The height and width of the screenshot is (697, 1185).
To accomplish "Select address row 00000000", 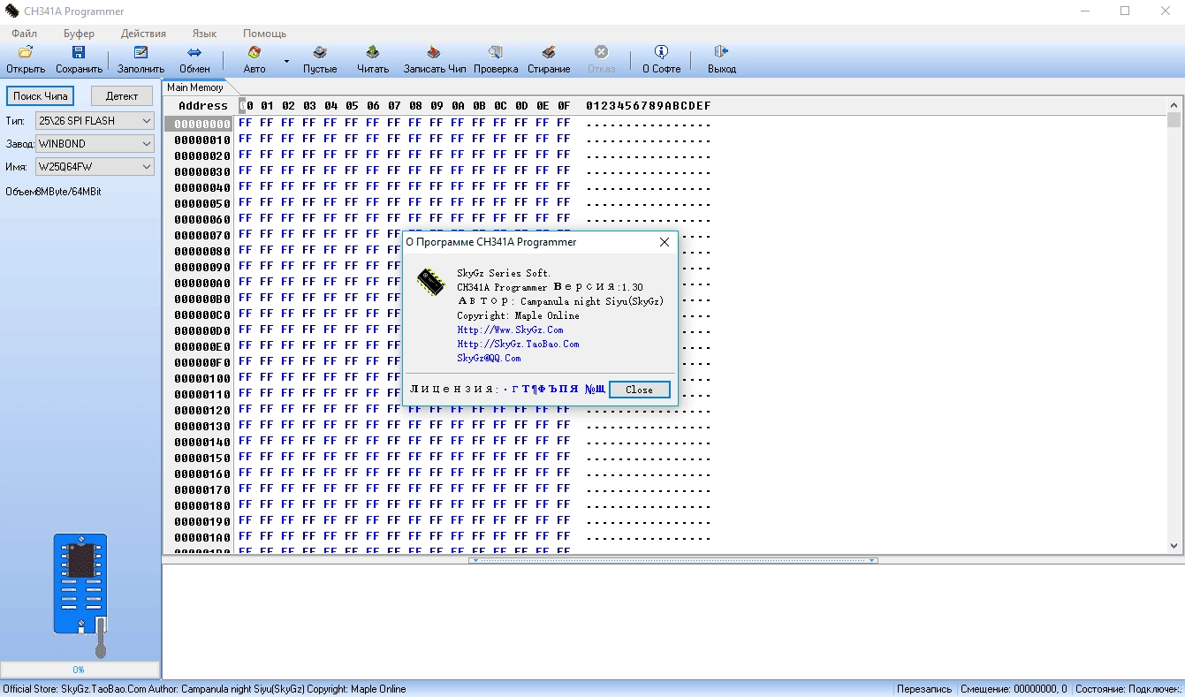I will point(201,125).
